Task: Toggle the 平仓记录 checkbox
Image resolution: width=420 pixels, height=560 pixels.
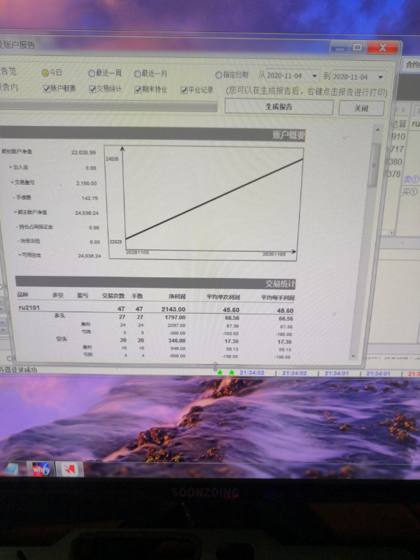Action: [x=184, y=90]
